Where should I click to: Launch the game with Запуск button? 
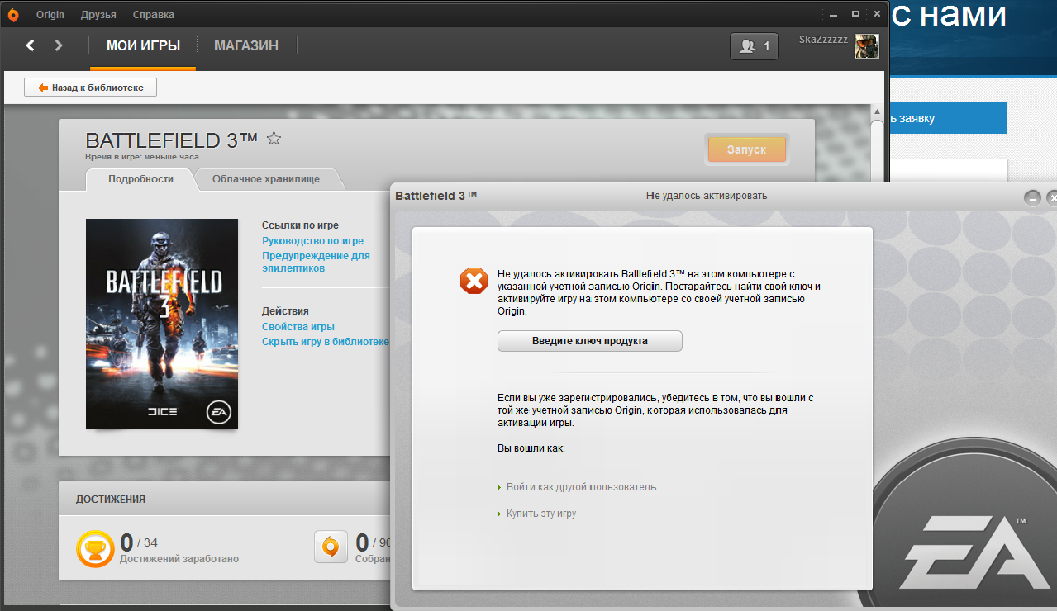click(746, 149)
